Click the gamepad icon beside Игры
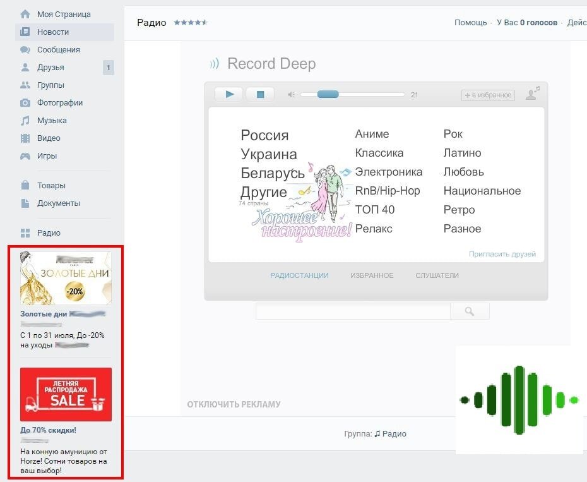 (x=25, y=156)
